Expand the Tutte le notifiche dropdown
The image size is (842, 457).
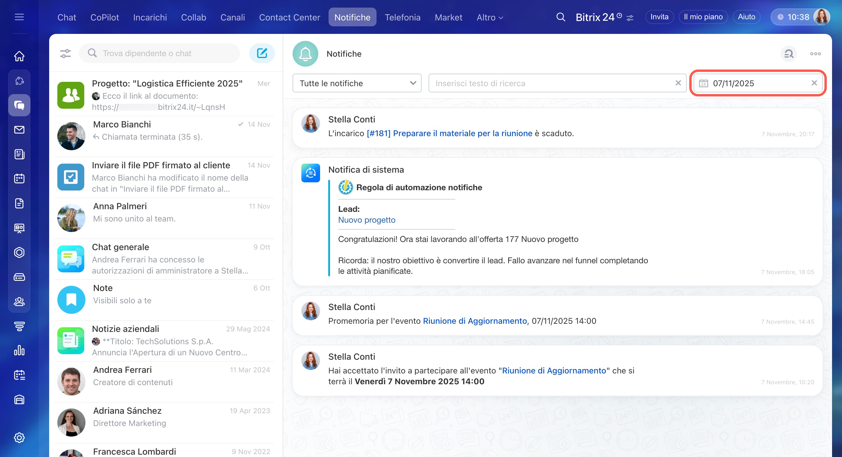(x=357, y=83)
